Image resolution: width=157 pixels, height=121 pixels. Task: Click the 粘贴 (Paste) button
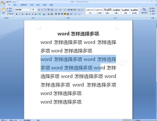click(3, 11)
